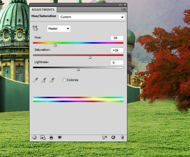The height and width of the screenshot is (157, 190).
Task: Switch panel to expanded view icon
Action: click(43, 137)
